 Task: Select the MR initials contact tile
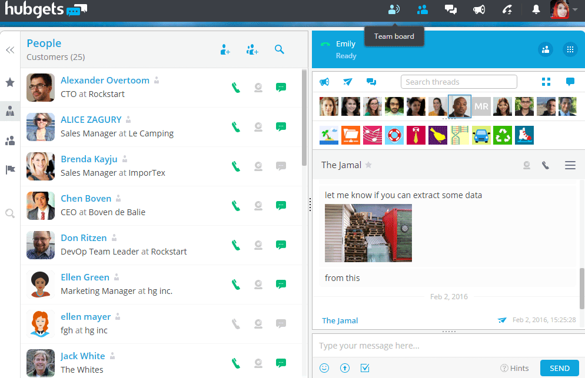click(x=481, y=106)
